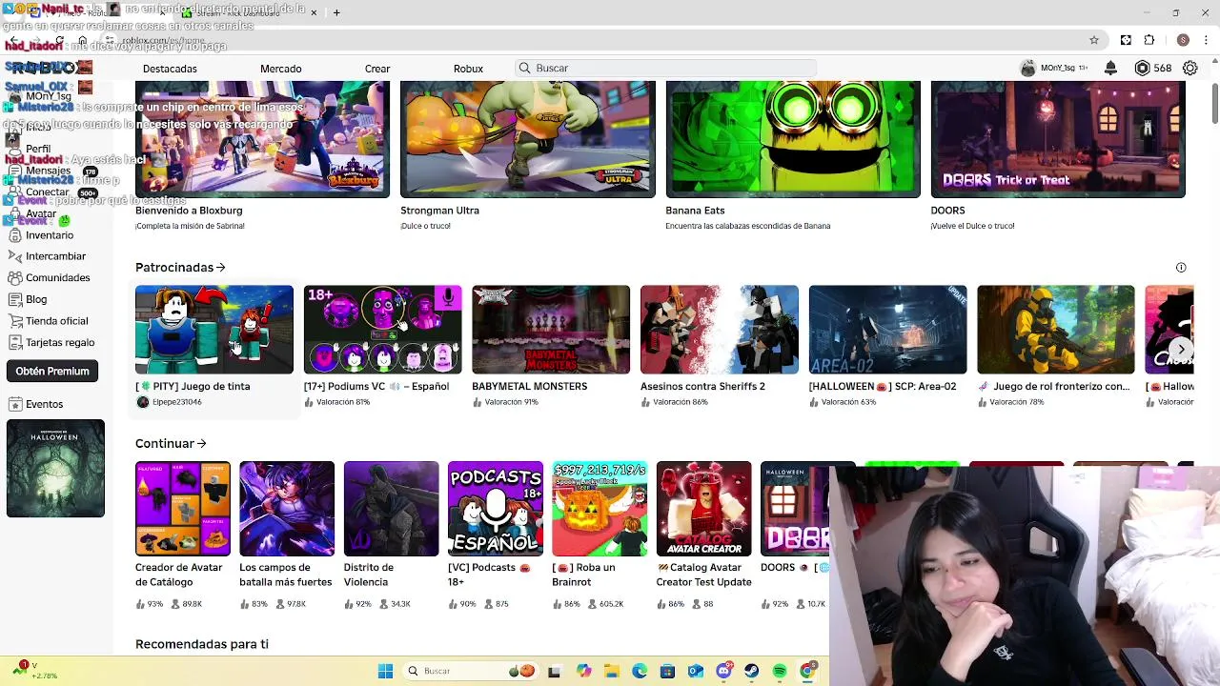Open Asesinos contra Sheriffs 2 thumbnail

point(720,330)
